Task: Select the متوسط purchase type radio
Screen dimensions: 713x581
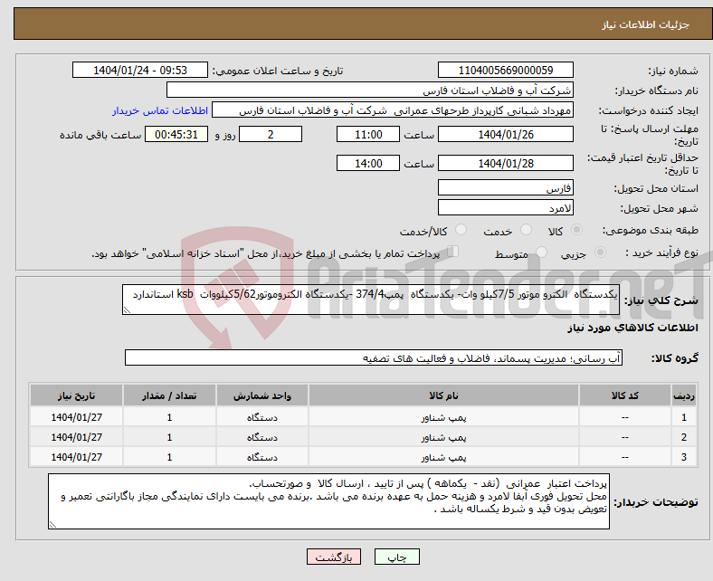Action: click(541, 252)
